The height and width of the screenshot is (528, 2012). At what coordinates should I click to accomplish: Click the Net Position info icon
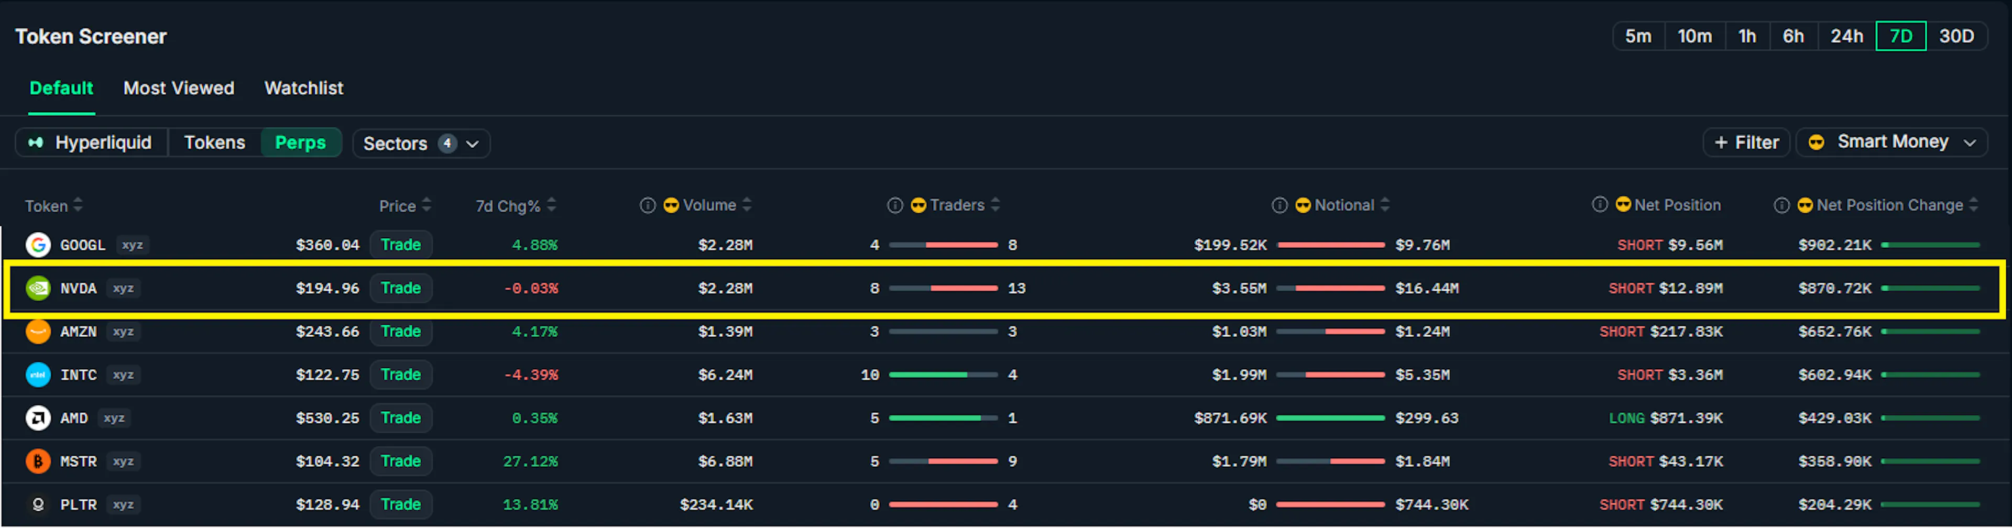(x=1600, y=205)
